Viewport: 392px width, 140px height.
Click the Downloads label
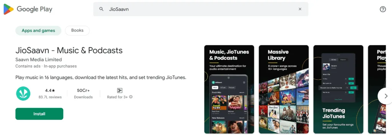pyautogui.click(x=83, y=97)
